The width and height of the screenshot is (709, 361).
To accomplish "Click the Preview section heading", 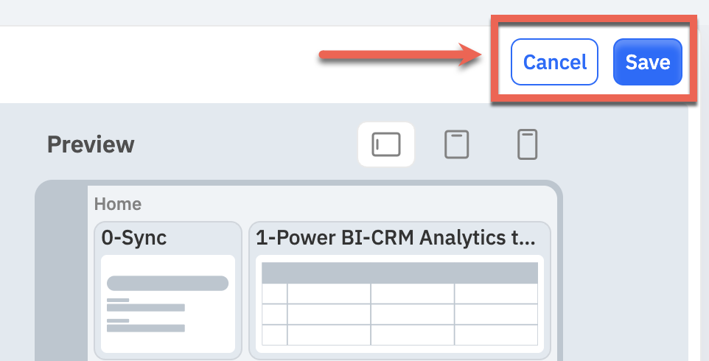I will pyautogui.click(x=91, y=144).
